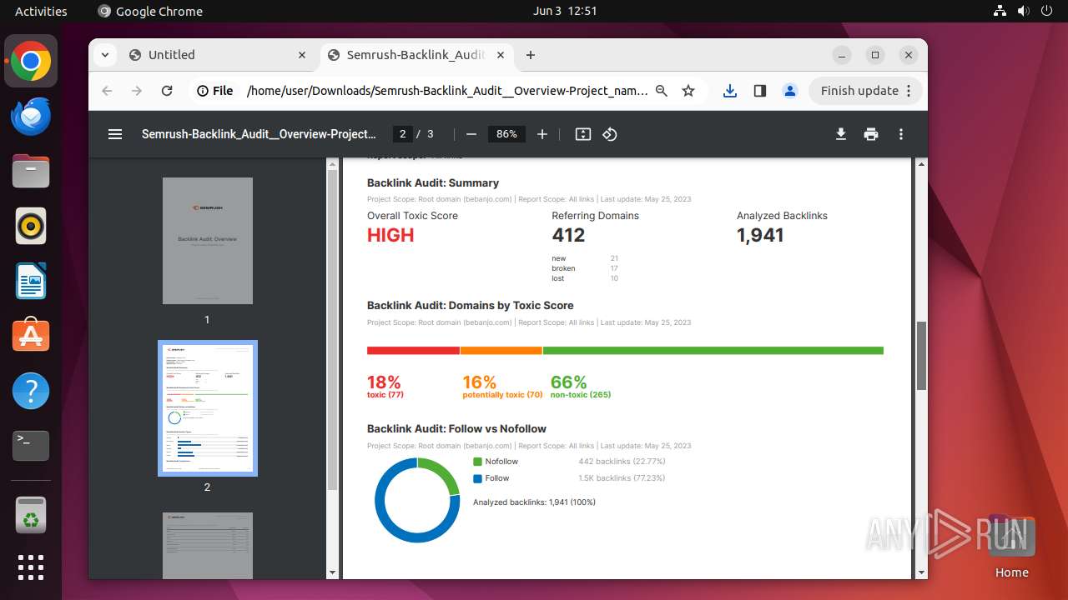Open tab search dropdown arrow
Screen dimensions: 1068x600
point(104,55)
